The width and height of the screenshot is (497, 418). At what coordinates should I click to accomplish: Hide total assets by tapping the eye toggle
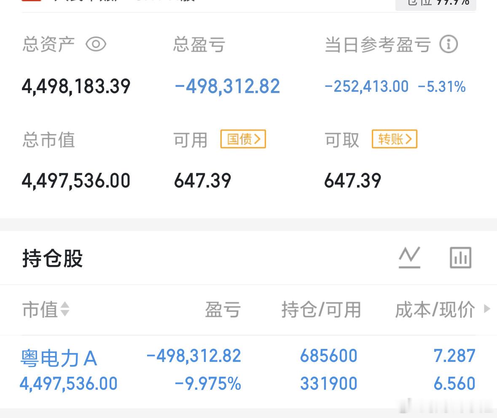pos(97,44)
